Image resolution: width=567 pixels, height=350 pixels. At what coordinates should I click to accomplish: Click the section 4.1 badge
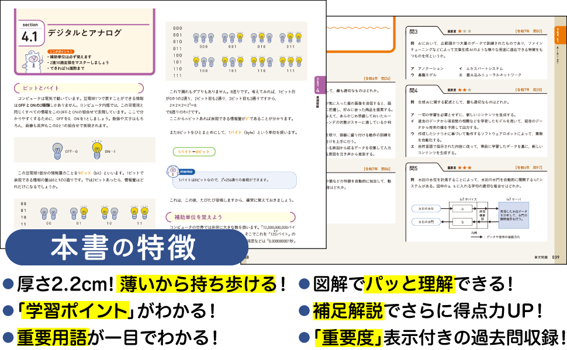pyautogui.click(x=30, y=34)
